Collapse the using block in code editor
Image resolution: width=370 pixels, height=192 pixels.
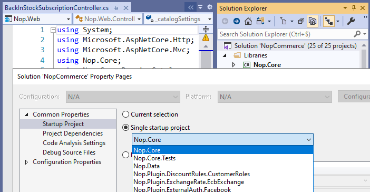click(53, 30)
